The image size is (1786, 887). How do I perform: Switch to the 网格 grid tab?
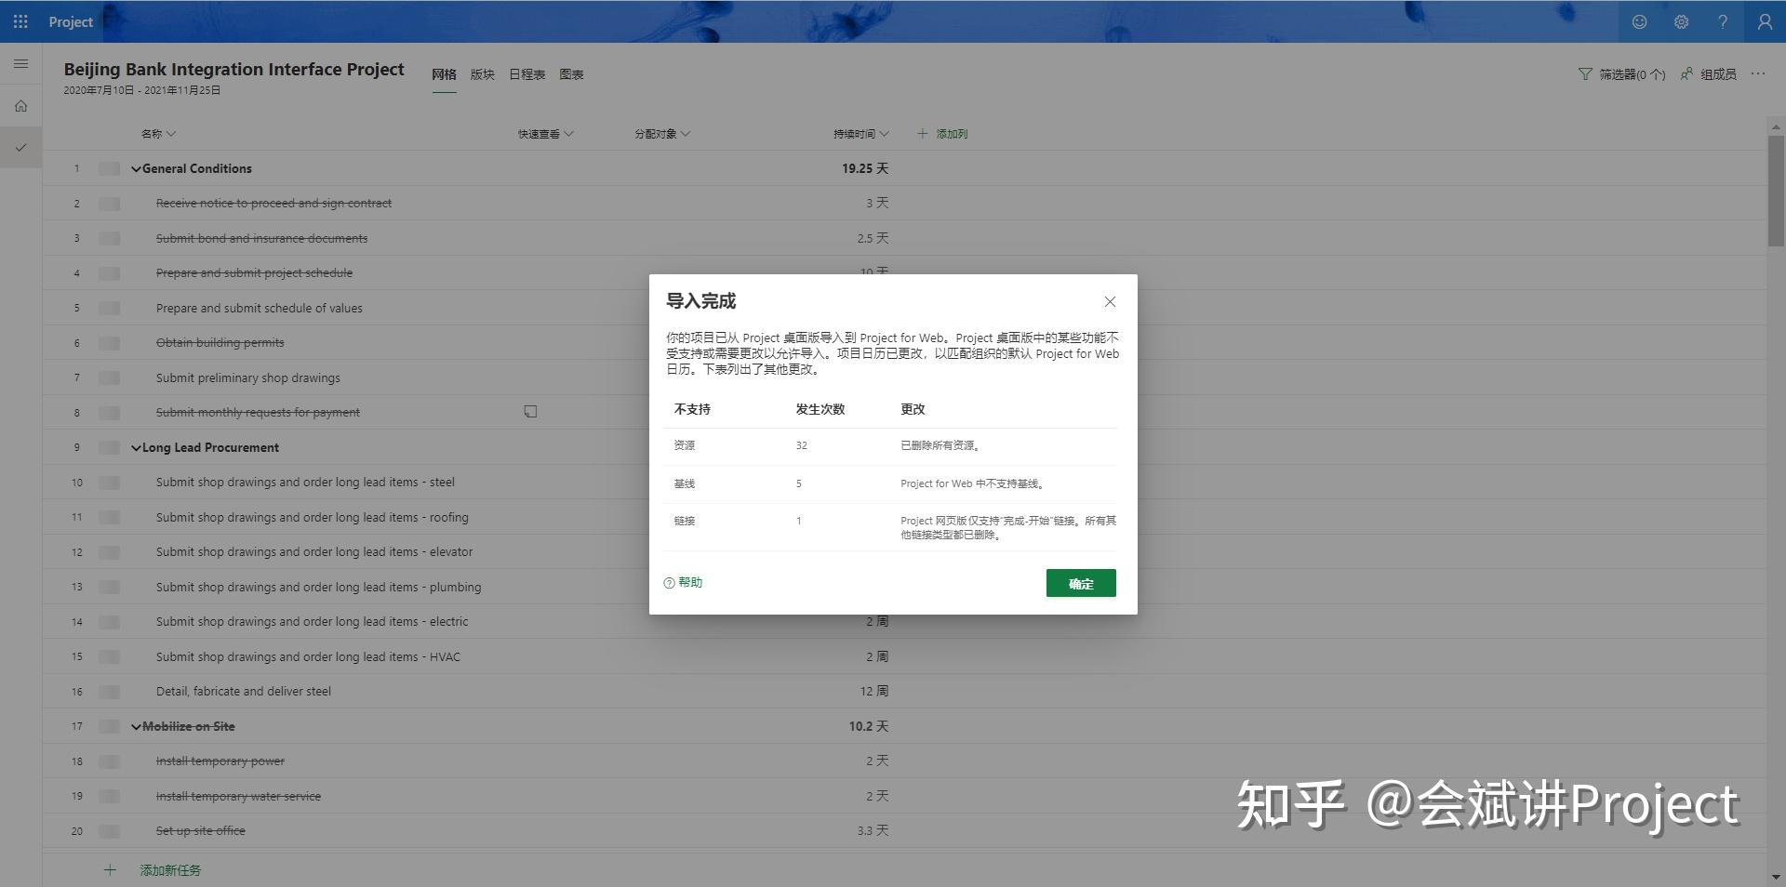[444, 74]
